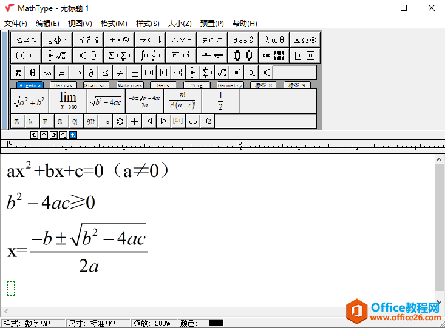The height and width of the screenshot is (328, 445).
Task: Open the uppercase Greek palette (Λ Ω)
Action: tap(305, 40)
